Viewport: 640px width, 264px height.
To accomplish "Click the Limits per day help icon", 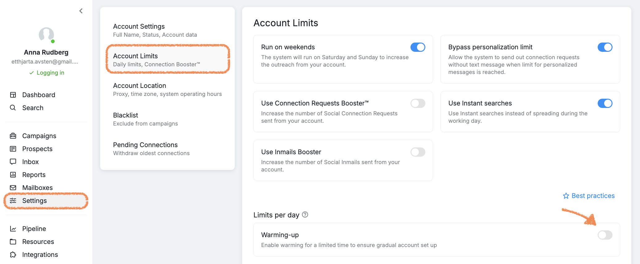I will [x=305, y=215].
